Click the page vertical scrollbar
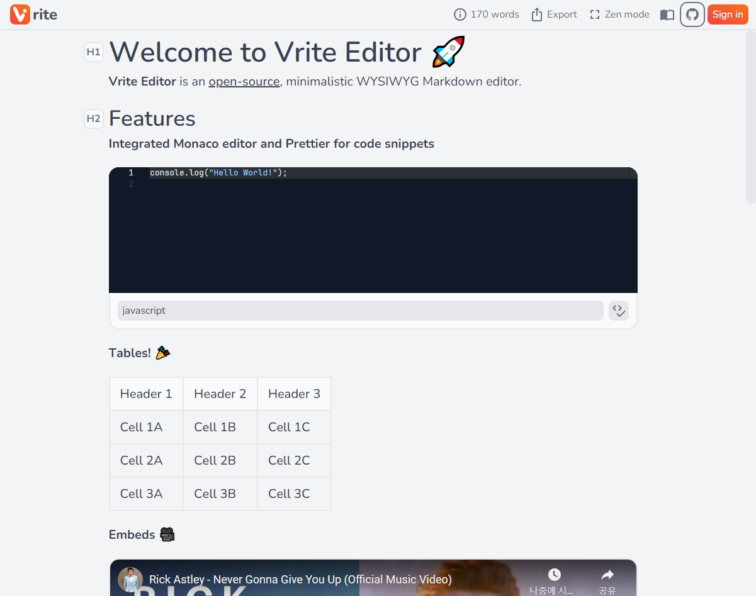 750,119
